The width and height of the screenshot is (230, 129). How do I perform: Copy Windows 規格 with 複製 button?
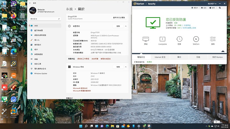[x=118, y=67]
